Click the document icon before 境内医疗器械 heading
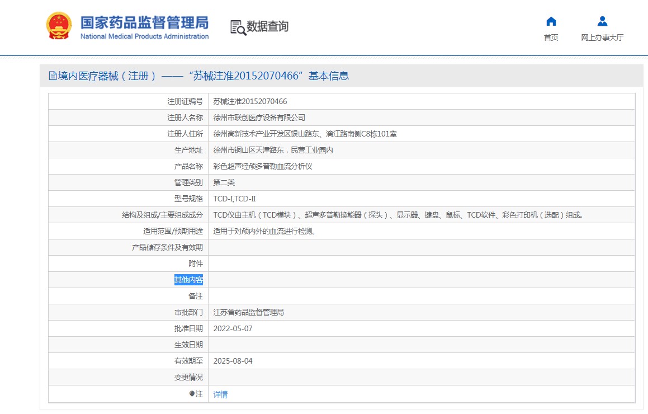Screen dimensions: 648x414 pos(53,76)
